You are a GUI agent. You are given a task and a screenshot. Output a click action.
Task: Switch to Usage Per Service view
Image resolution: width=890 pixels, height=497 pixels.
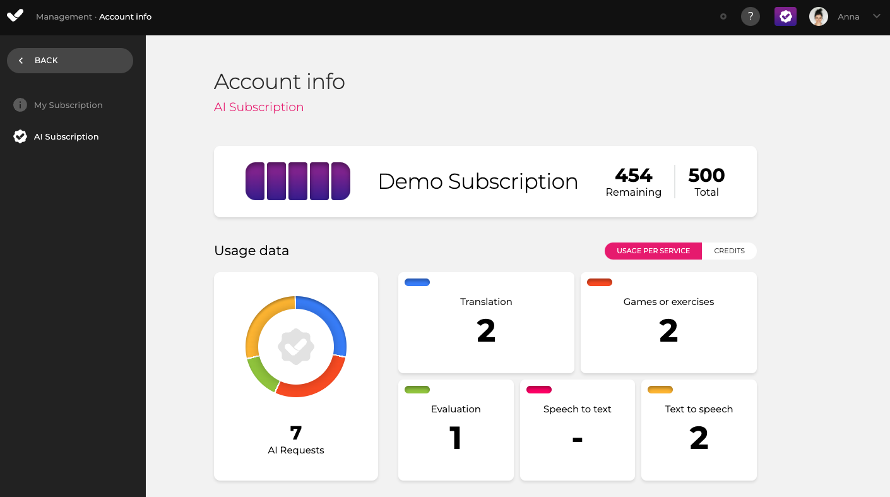(x=653, y=251)
